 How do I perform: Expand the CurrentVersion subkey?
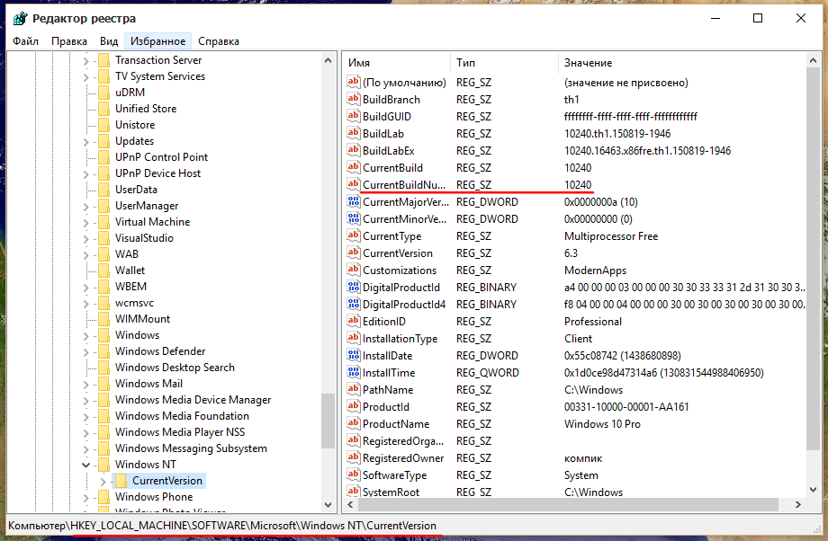[103, 482]
